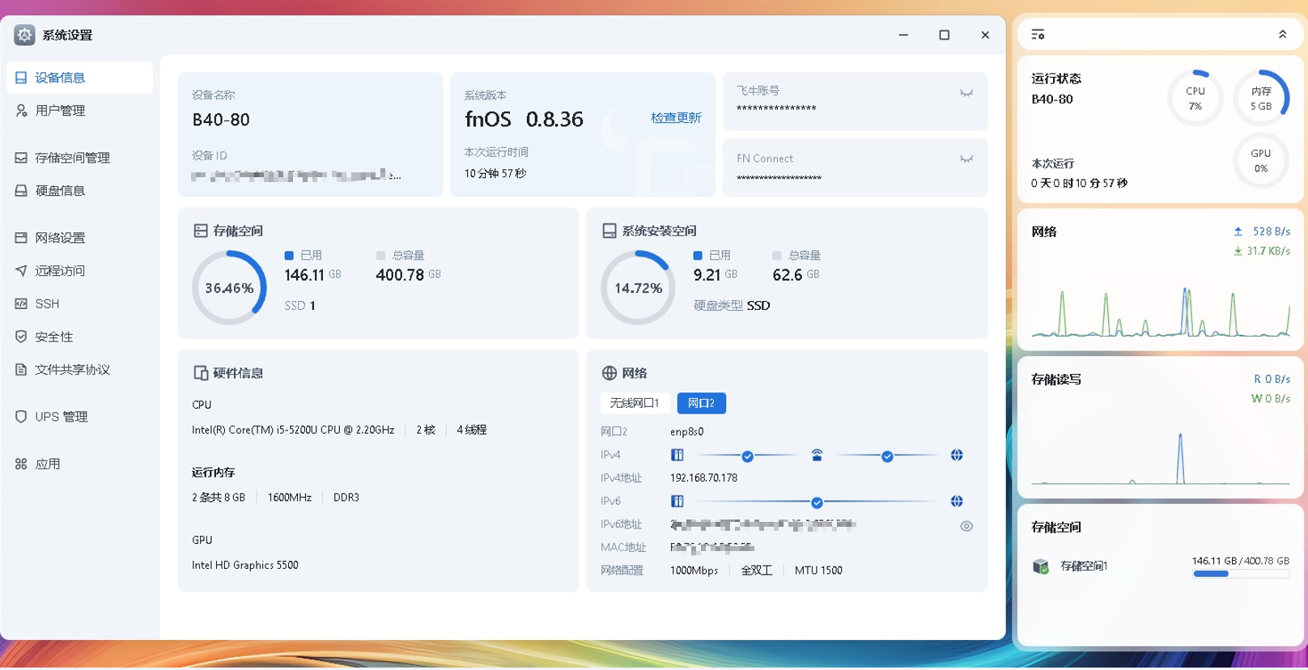Open 存储空间管理 in the sidebar

pyautogui.click(x=72, y=158)
